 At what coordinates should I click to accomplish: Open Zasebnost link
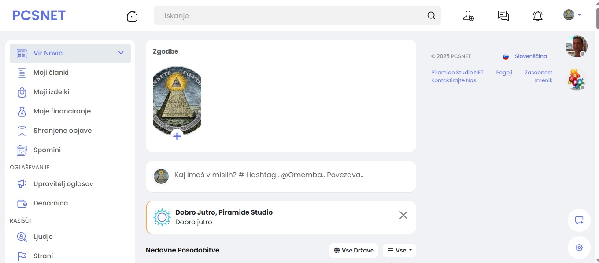(538, 73)
